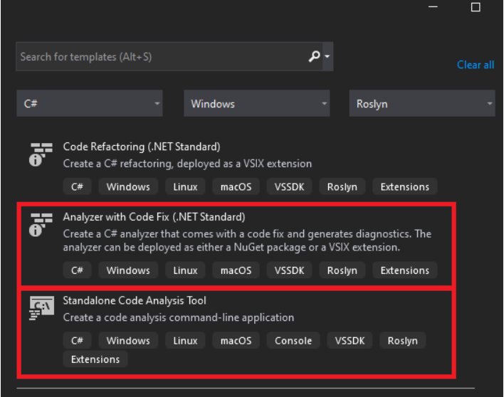The height and width of the screenshot is (397, 504).
Task: Click the macOS tag under Code Refactoring
Action: pyautogui.click(x=236, y=187)
